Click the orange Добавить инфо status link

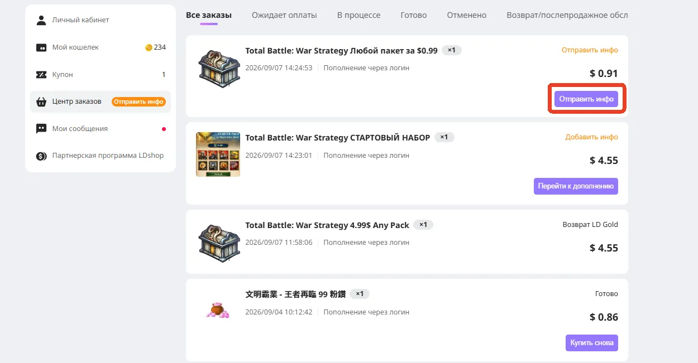tap(591, 137)
